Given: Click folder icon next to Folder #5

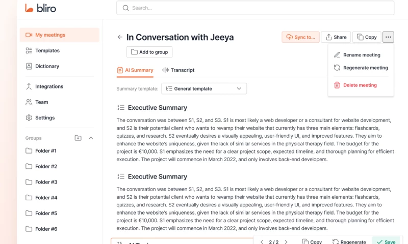Looking at the screenshot, I should (29, 213).
